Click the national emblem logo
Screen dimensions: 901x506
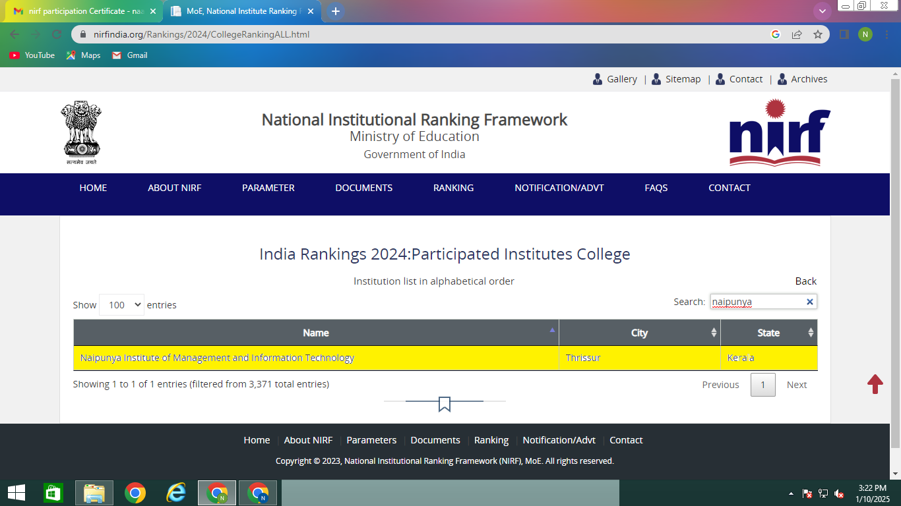[81, 132]
